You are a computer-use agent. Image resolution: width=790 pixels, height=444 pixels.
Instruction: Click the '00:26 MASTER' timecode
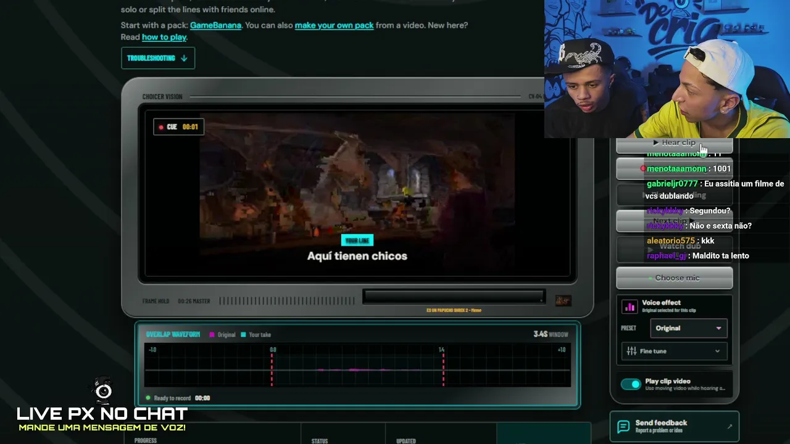194,301
